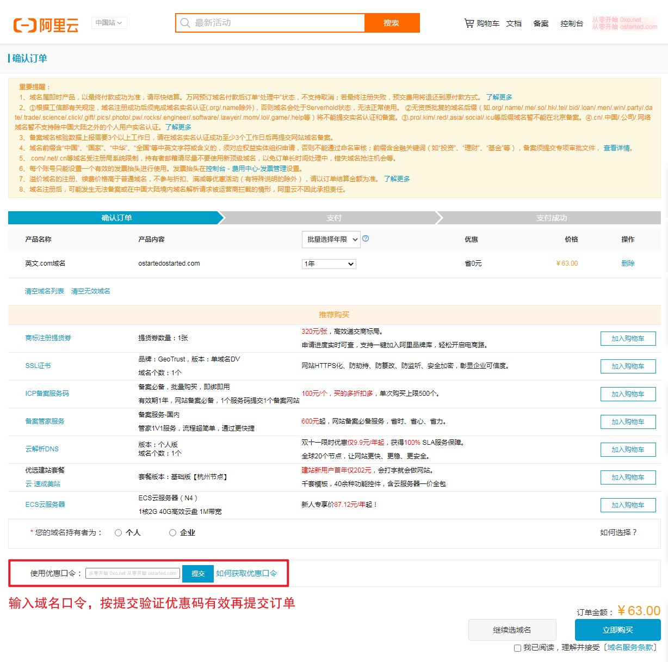Click the 确认订单 step tab
Screen dimensions: 668x662
(116, 218)
